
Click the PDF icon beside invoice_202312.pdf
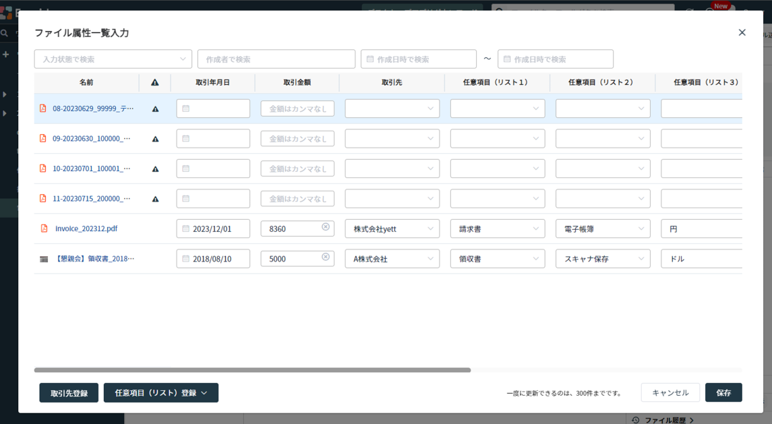point(44,229)
